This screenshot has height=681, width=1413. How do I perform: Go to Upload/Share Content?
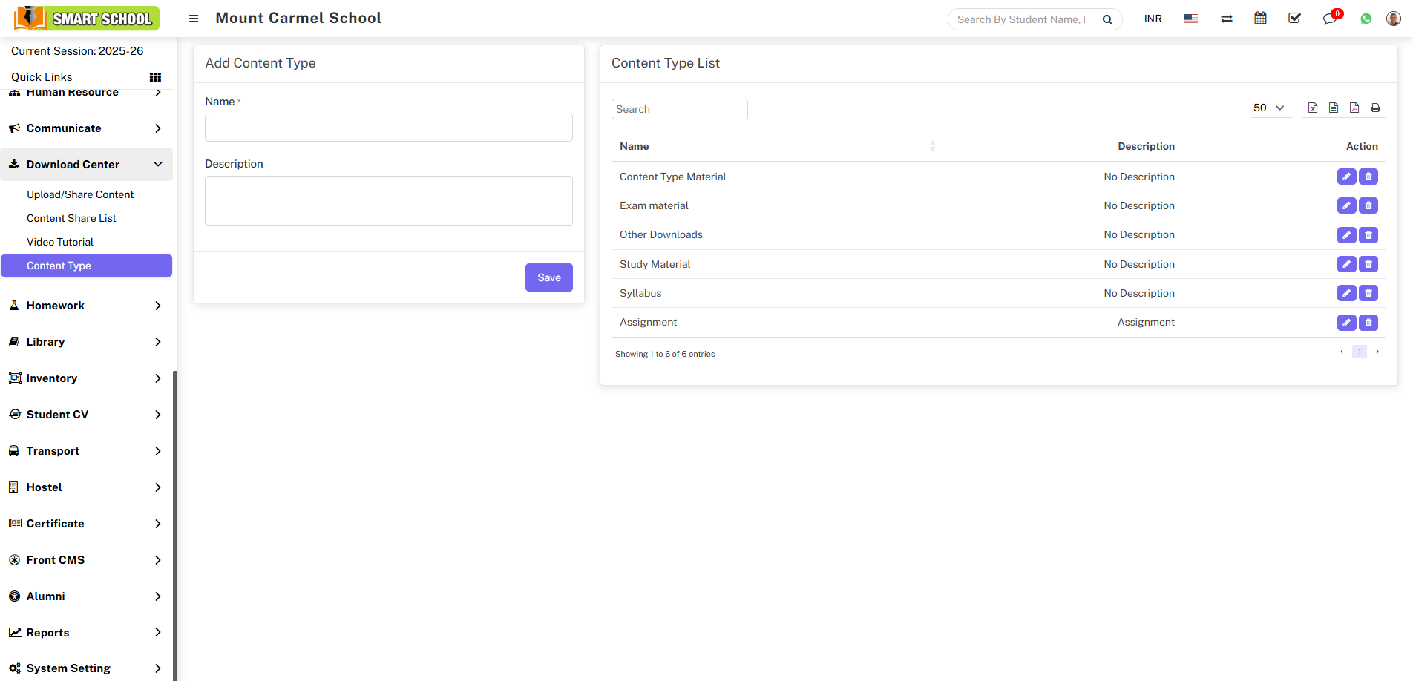pyautogui.click(x=80, y=194)
